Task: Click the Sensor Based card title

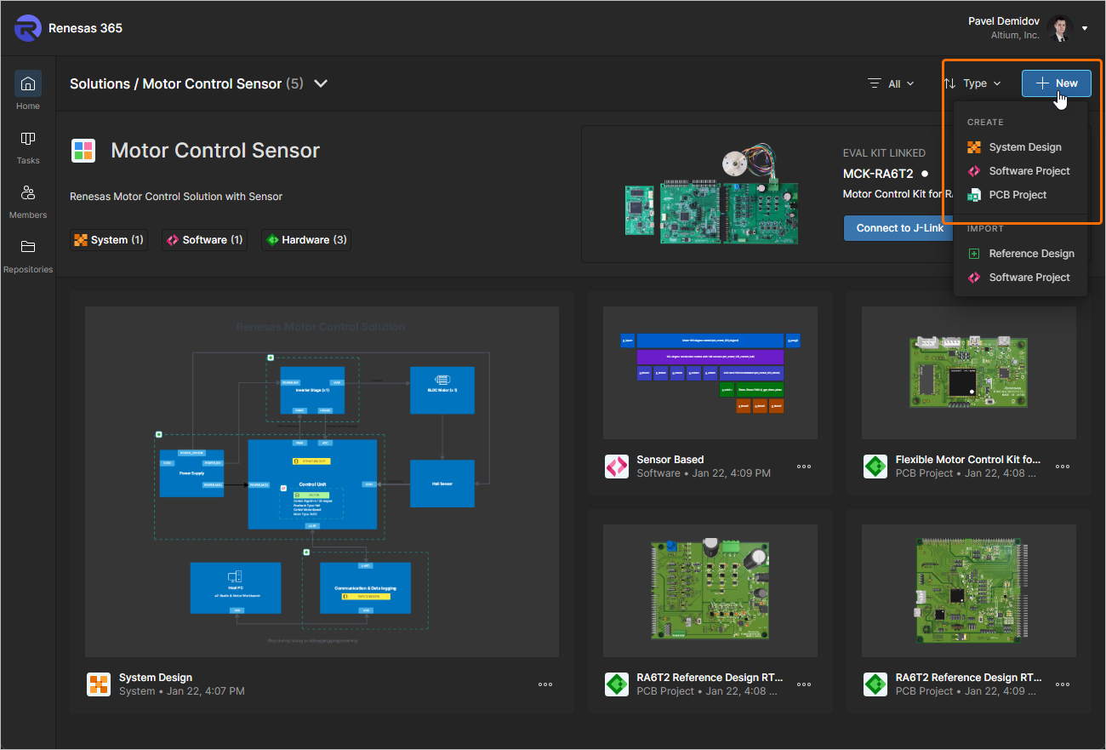Action: click(670, 460)
